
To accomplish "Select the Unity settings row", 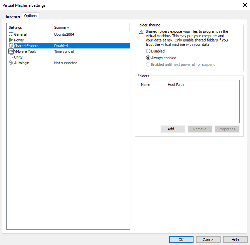I will [x=69, y=57].
